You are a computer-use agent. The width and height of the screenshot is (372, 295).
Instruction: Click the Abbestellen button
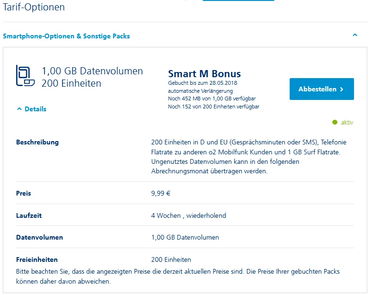click(x=321, y=89)
